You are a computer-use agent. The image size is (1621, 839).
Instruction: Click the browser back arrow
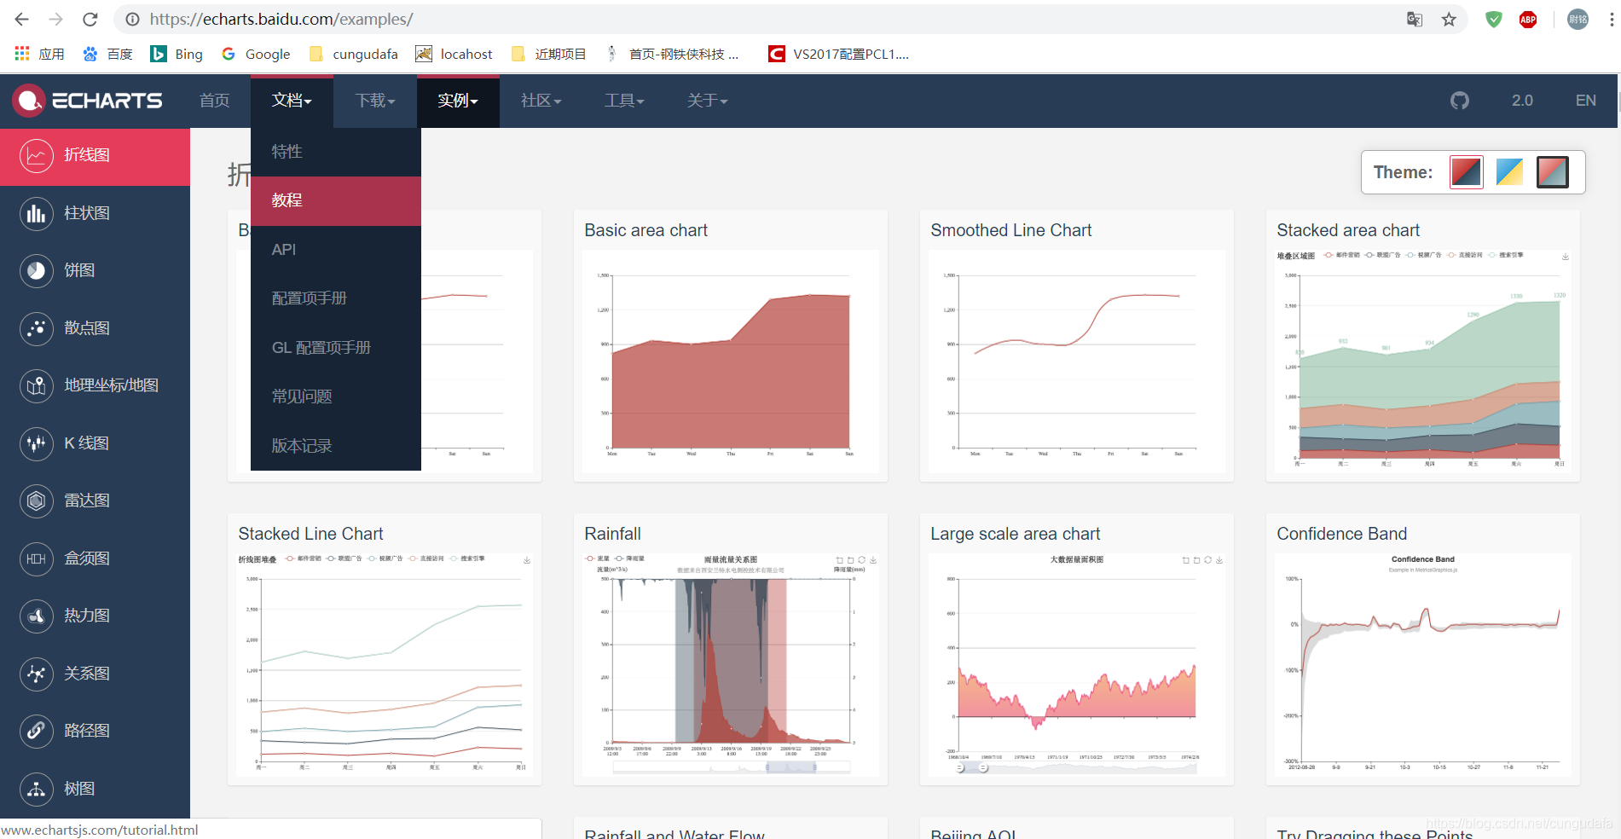point(22,19)
